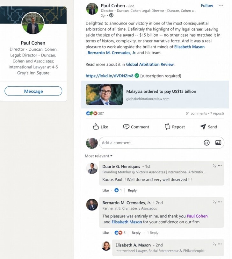The image size is (232, 259).
Task: Click the globe visibility icon under post author
Action: pos(111,15)
